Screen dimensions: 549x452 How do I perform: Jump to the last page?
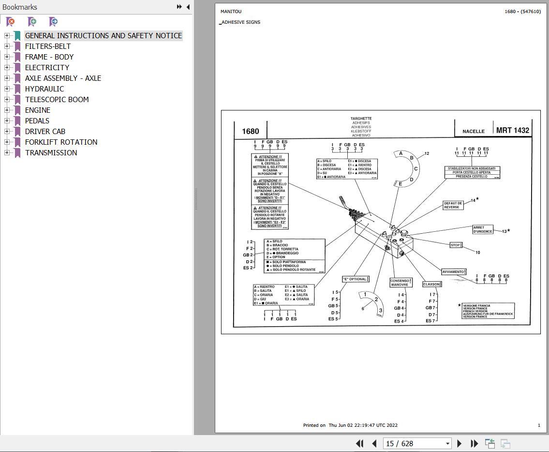tap(474, 444)
